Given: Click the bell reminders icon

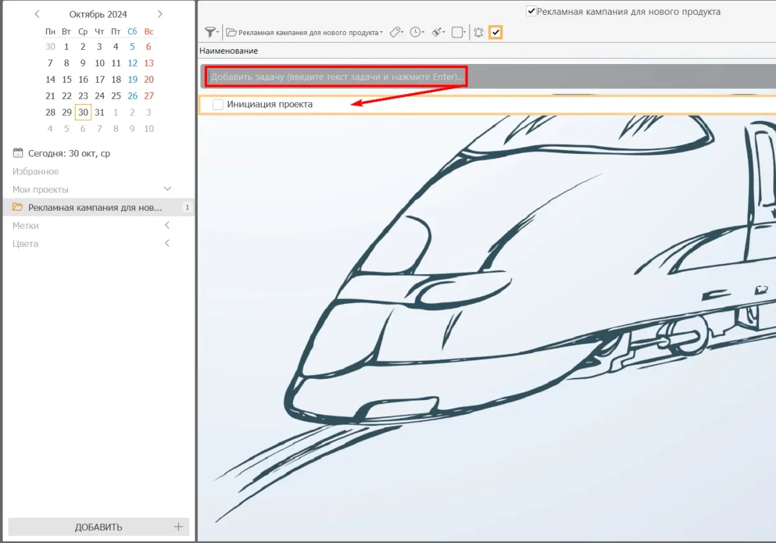Looking at the screenshot, I should click(479, 32).
